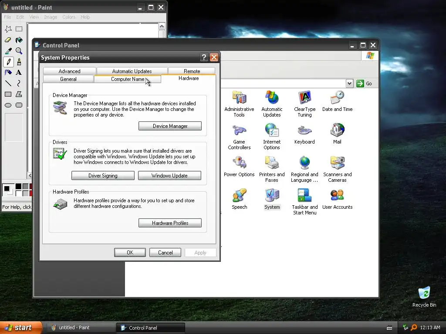The width and height of the screenshot is (446, 334).
Task: Choose the Polygon tool in Paint
Action: coord(19,94)
